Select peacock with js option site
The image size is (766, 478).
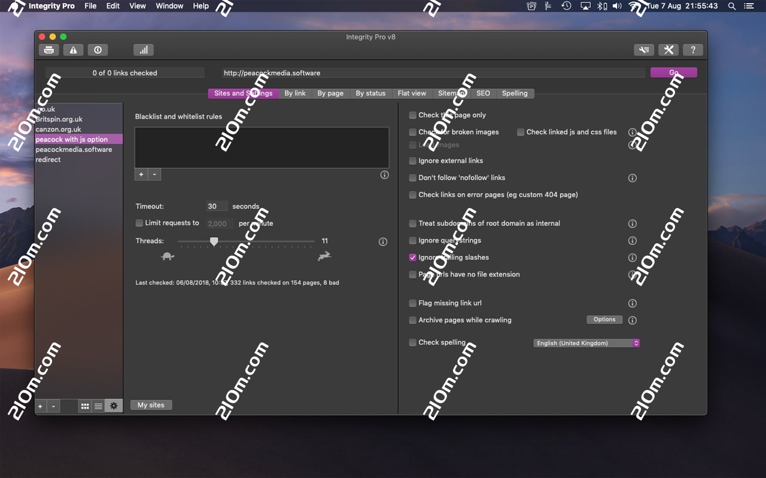[x=78, y=139]
